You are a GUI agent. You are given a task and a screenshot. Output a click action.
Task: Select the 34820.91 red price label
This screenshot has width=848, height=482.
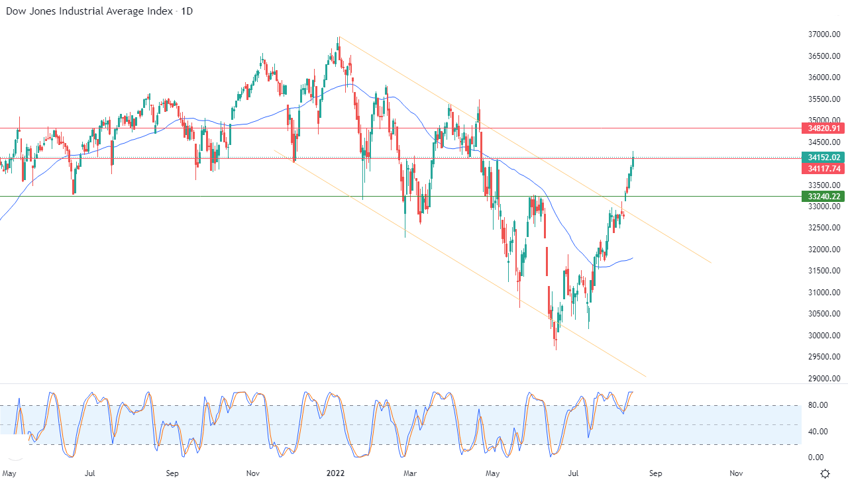822,128
